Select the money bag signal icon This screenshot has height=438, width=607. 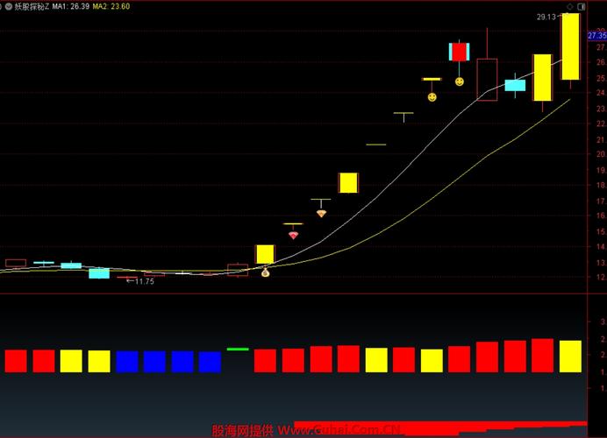265,272
